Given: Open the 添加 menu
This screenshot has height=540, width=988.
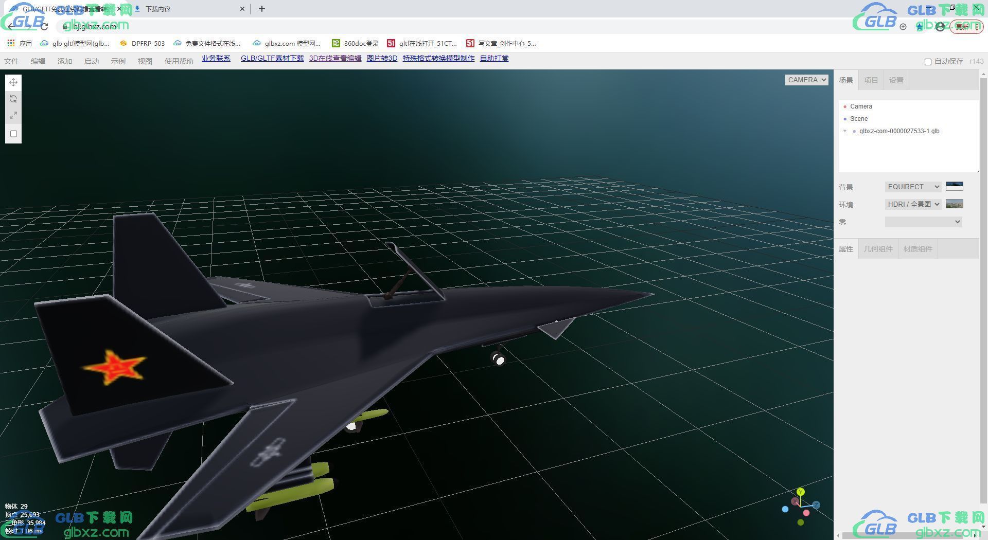Looking at the screenshot, I should [65, 61].
